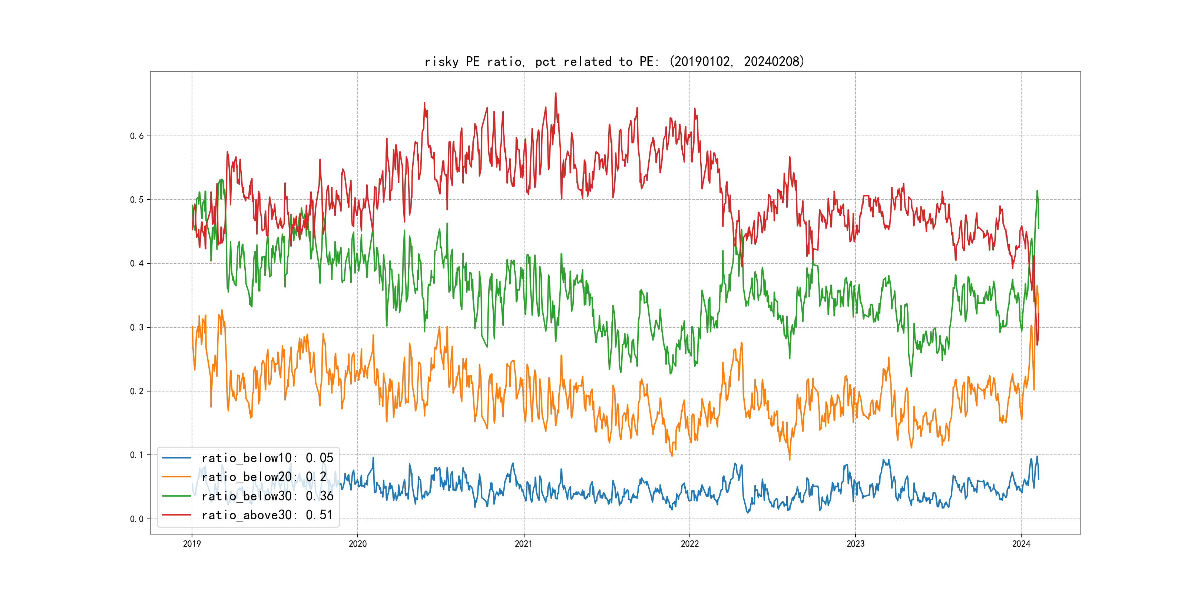Click the blue ratio_below10 legend line
The image size is (1201, 600).
(176, 458)
